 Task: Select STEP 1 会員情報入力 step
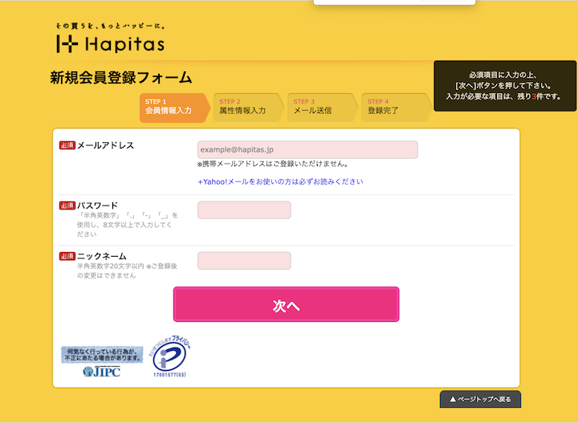coord(175,108)
